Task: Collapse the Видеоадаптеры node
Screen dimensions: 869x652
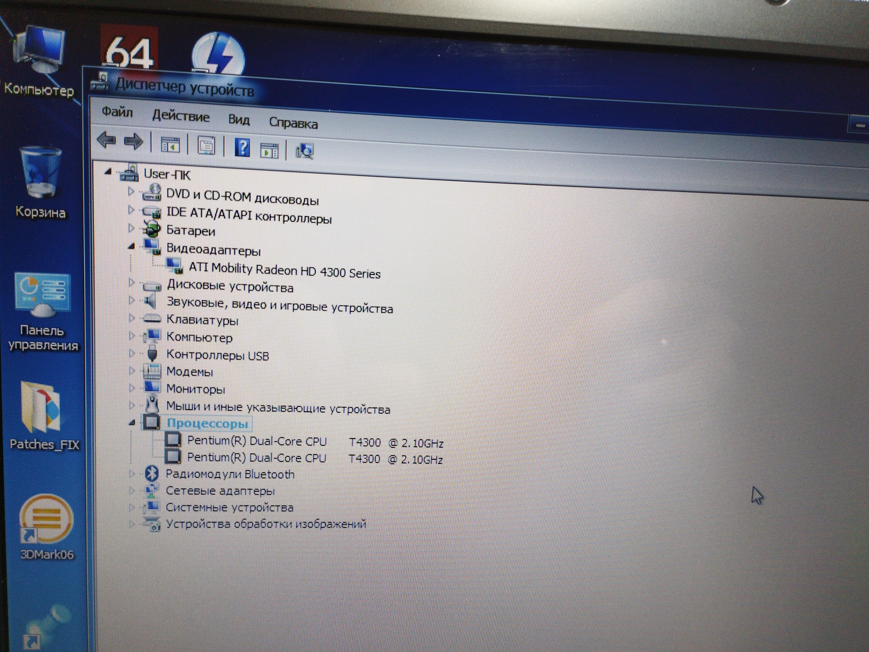Action: pos(131,246)
